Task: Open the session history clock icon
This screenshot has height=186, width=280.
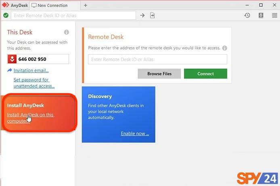Action: point(247,15)
